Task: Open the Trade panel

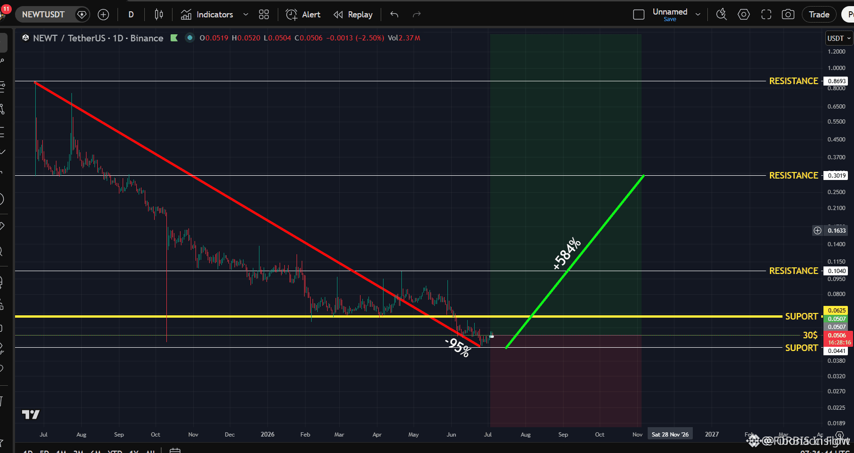Action: (x=819, y=15)
